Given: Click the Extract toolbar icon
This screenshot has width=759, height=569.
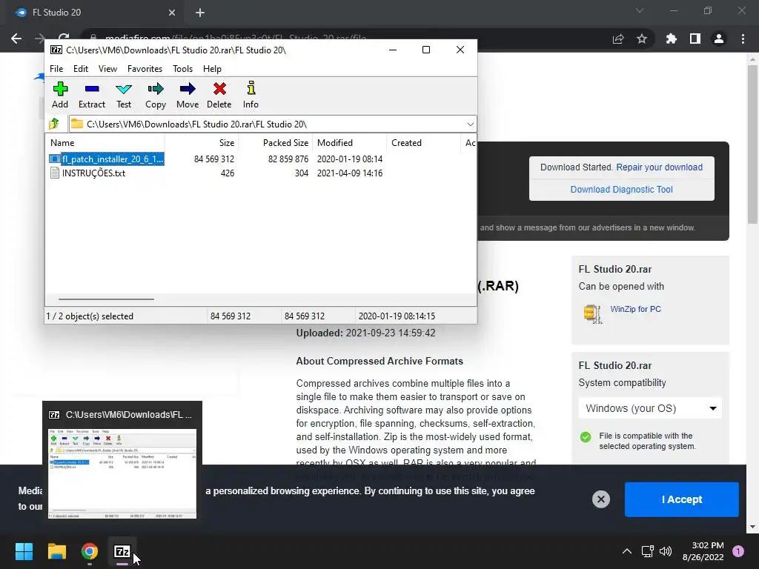Looking at the screenshot, I should 91,95.
